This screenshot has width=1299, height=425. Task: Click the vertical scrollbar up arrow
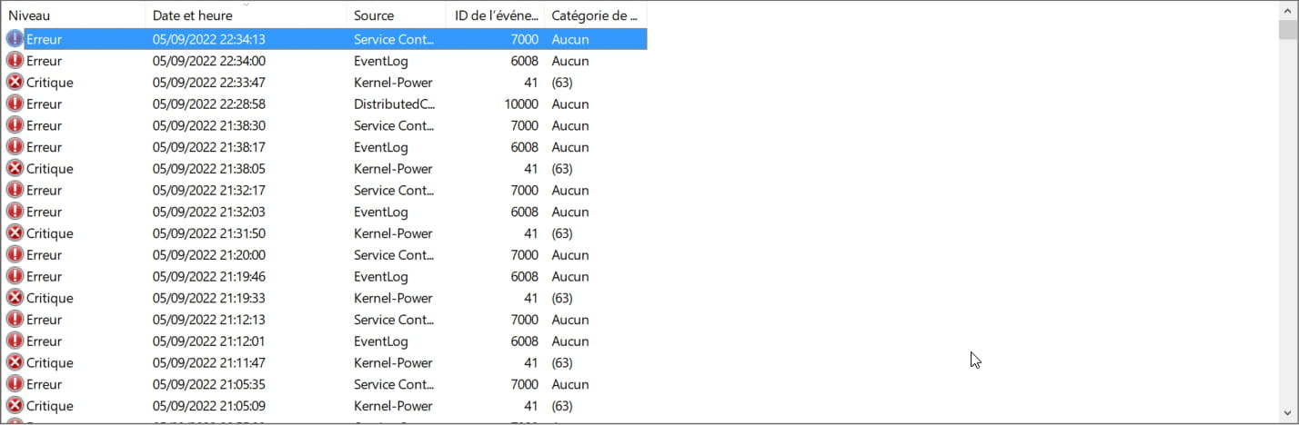1288,10
